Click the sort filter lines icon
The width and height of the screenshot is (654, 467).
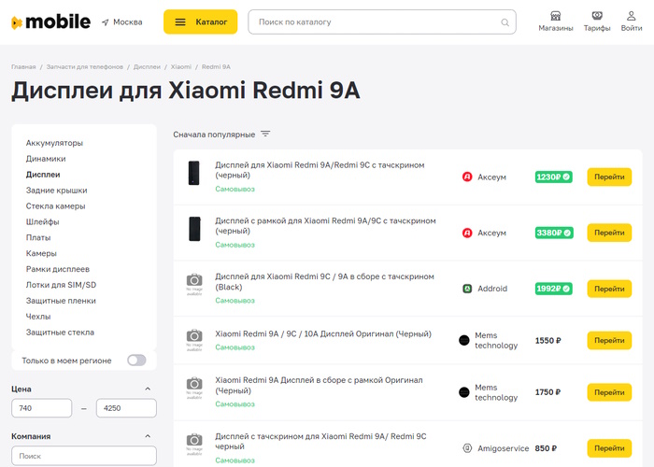(265, 134)
